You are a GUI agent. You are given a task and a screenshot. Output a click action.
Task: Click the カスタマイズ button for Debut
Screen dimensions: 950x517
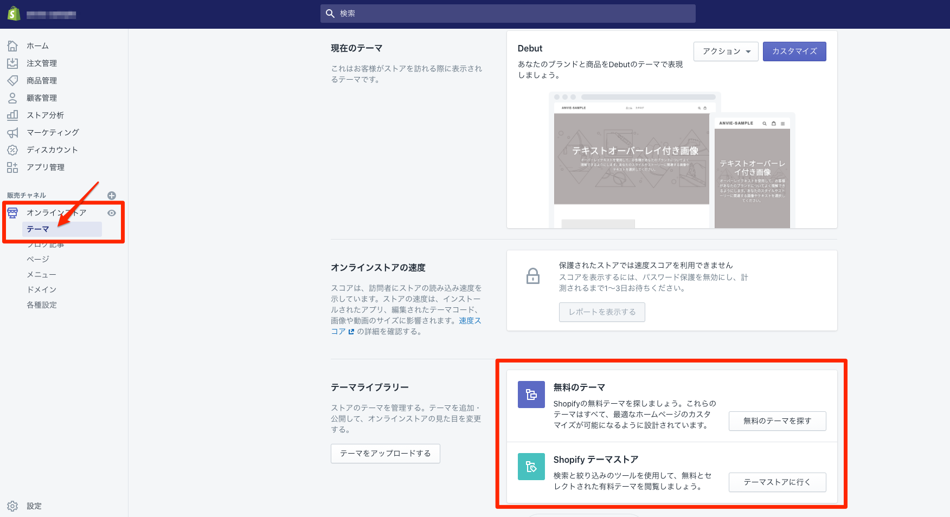[x=794, y=51]
